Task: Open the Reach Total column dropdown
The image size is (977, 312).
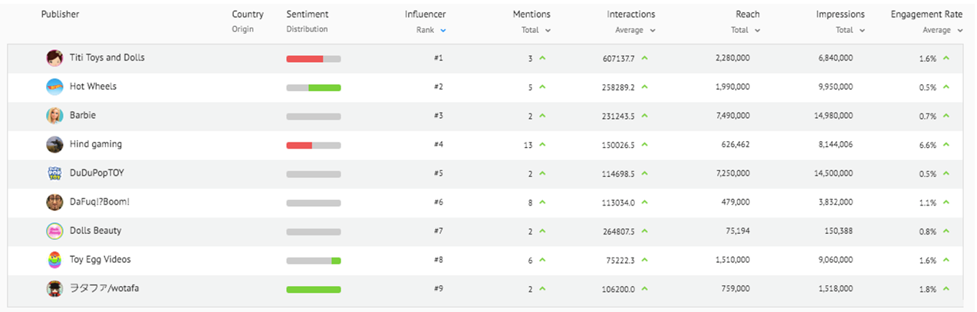Action: coord(758,31)
